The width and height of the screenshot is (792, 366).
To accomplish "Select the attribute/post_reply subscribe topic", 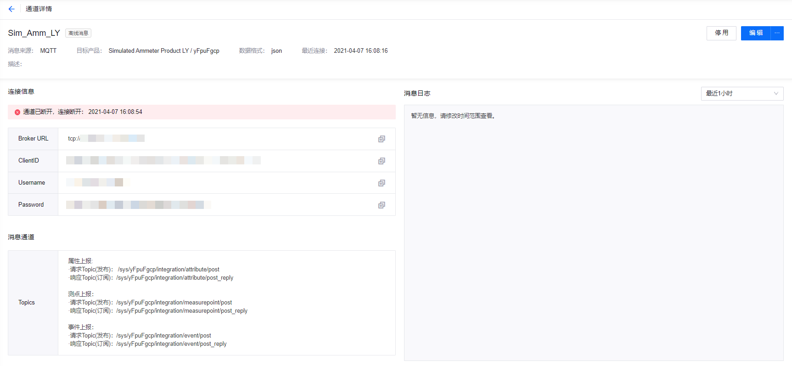I will pos(175,277).
